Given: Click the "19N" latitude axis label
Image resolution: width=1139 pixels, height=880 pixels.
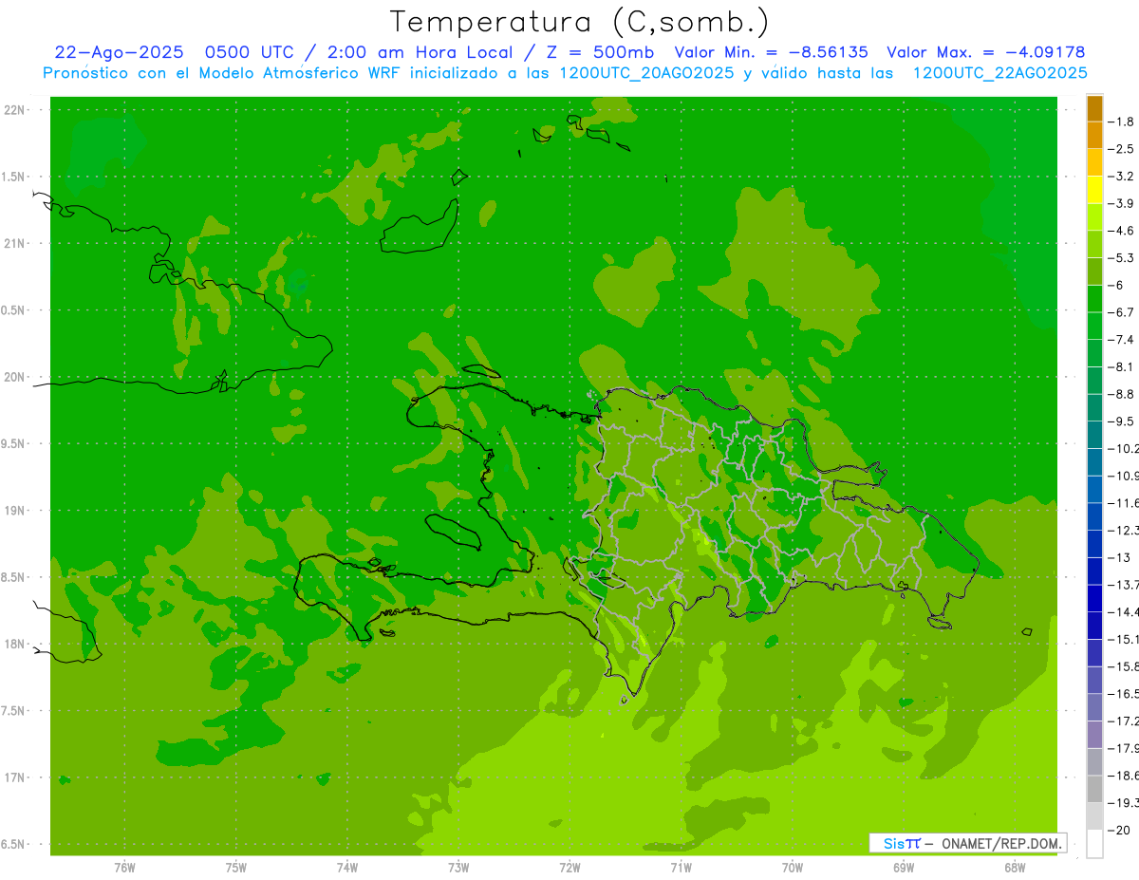Looking at the screenshot, I should (15, 511).
